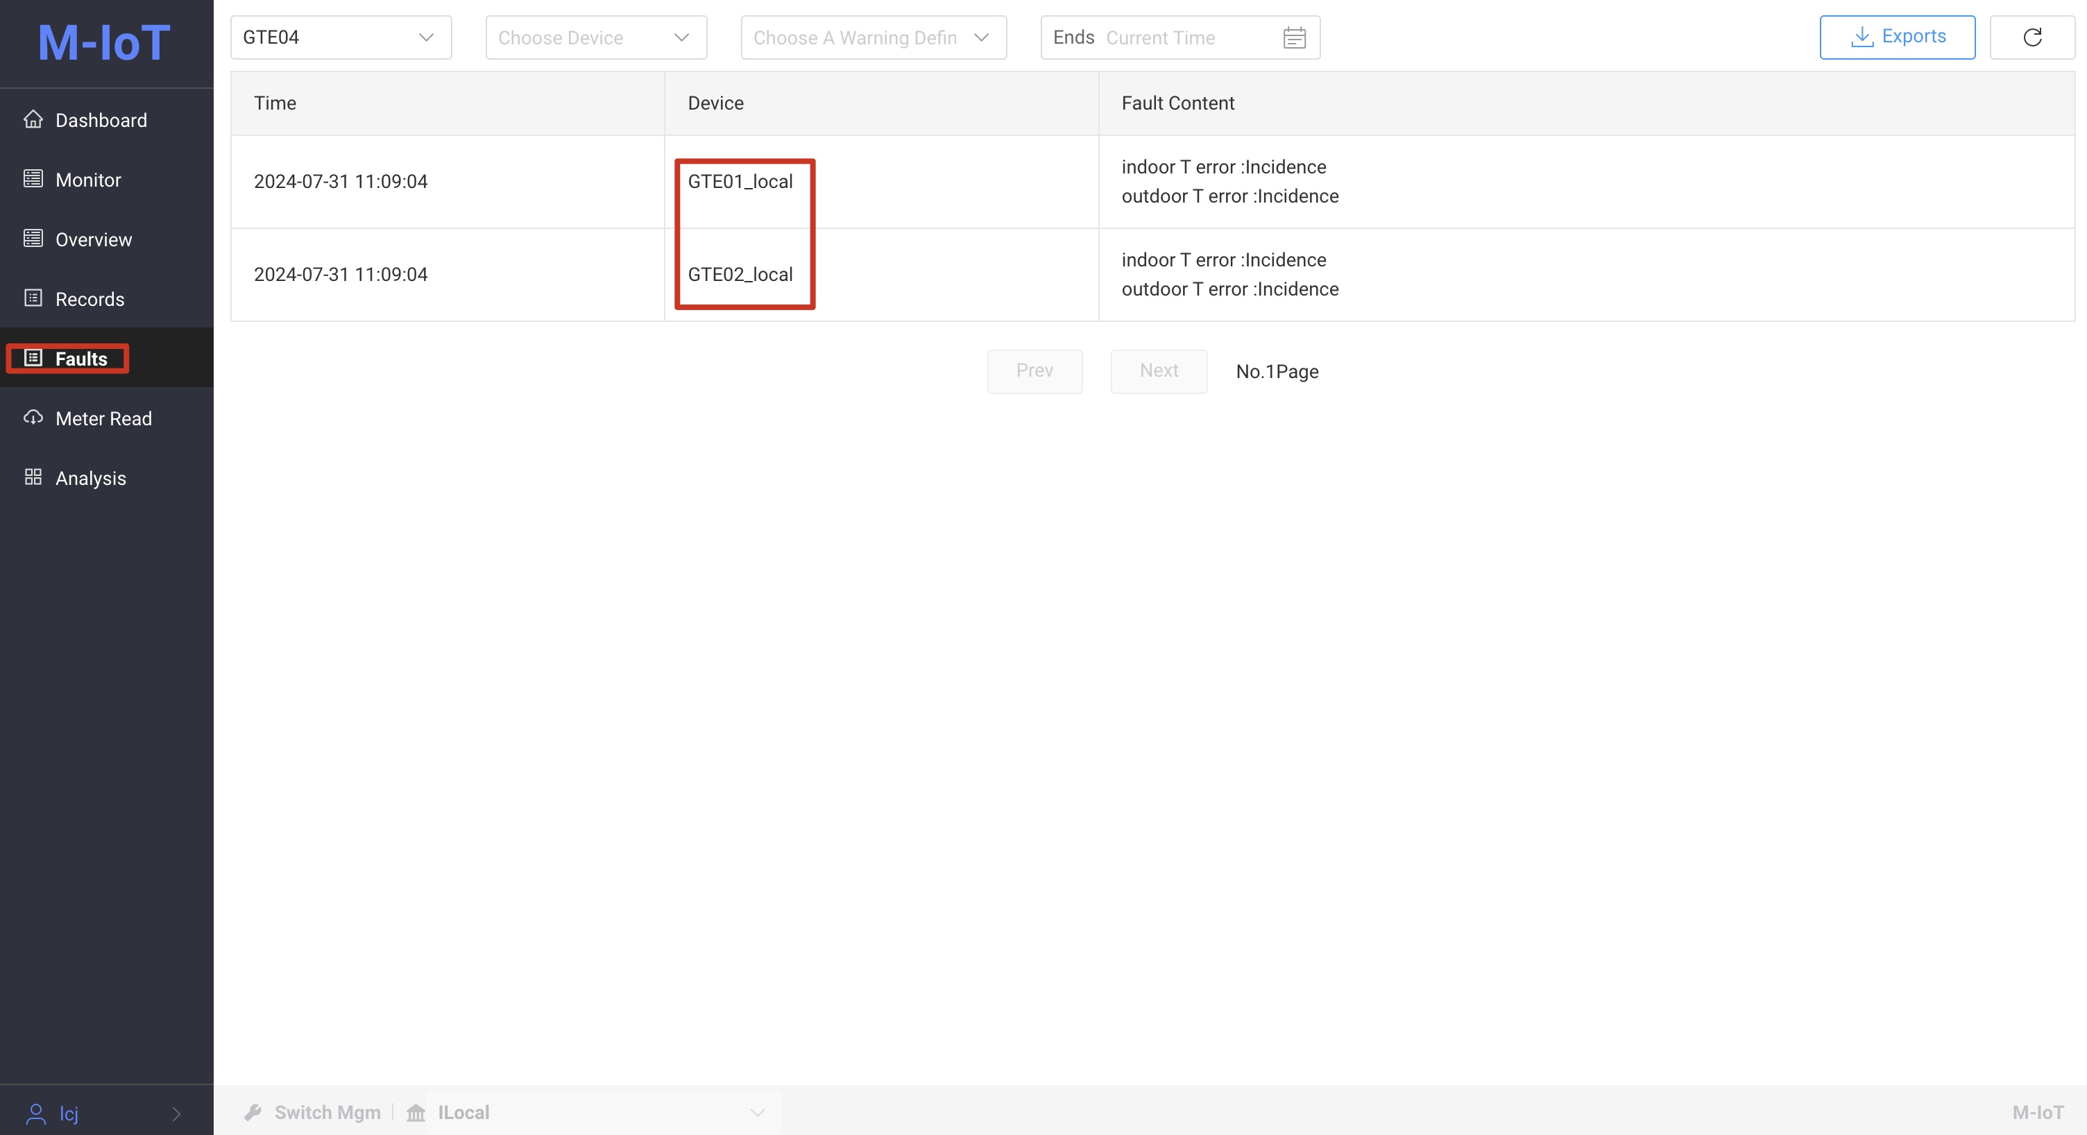Screen dimensions: 2087x1135
Task: Switch to the Overview page
Action: pos(107,239)
